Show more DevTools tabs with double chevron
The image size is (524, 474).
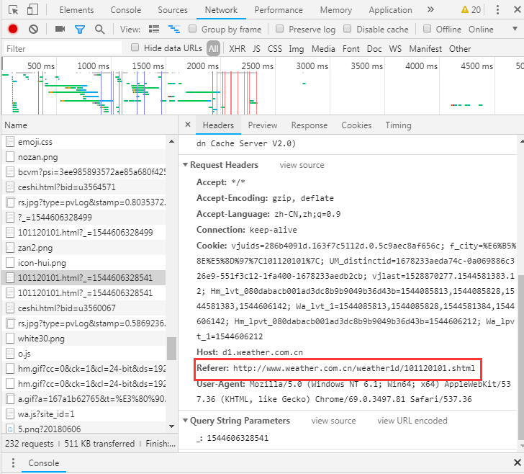(x=430, y=9)
